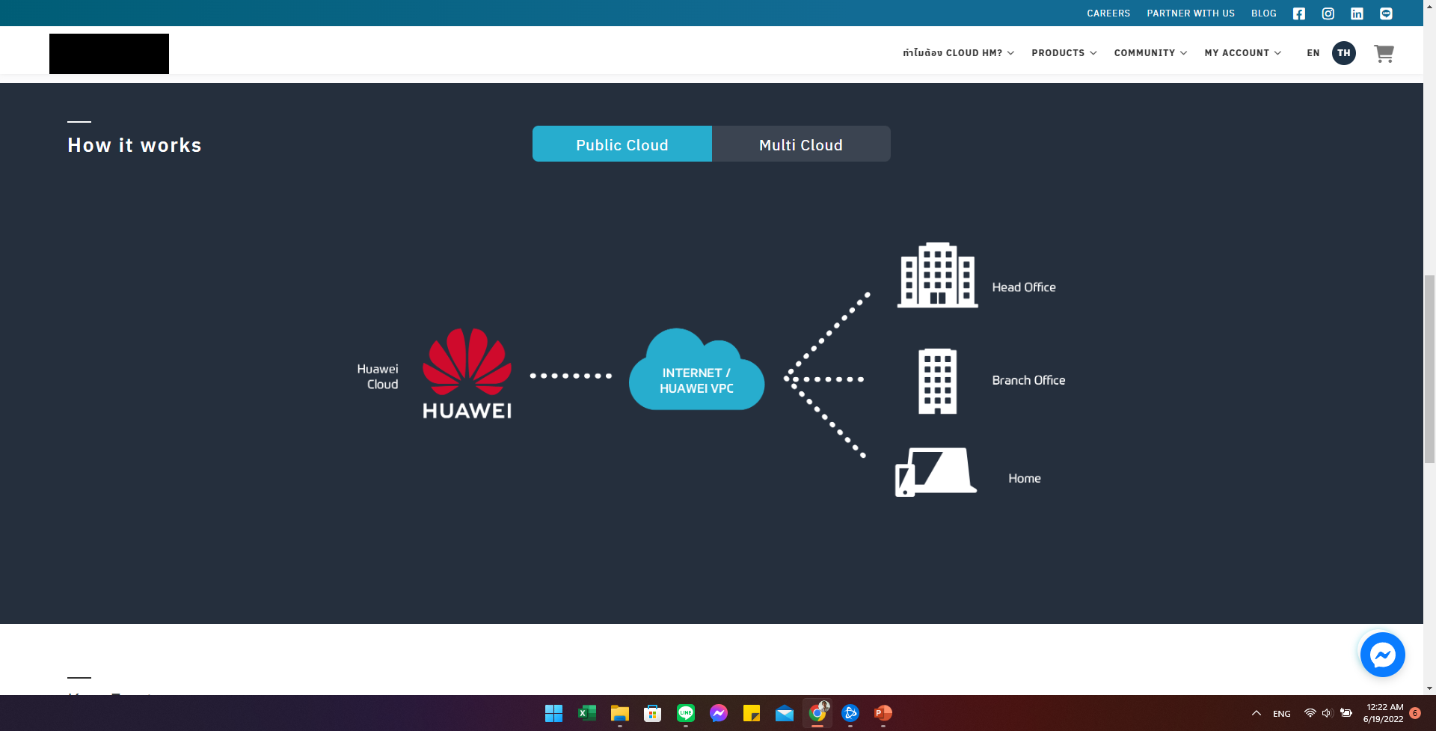This screenshot has width=1436, height=731.
Task: Click the Home label in diagram
Action: click(1025, 478)
